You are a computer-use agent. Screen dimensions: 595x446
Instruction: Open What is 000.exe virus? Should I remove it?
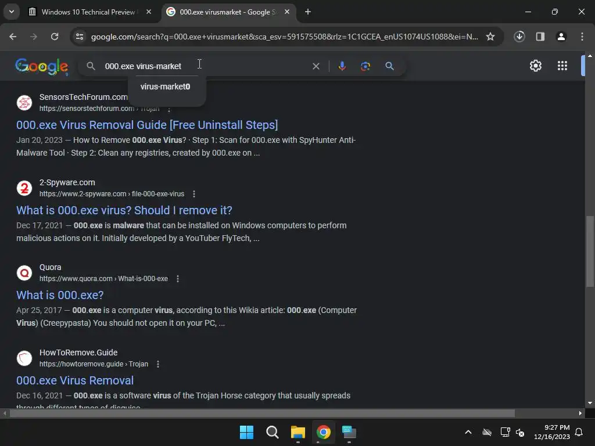pyautogui.click(x=124, y=210)
